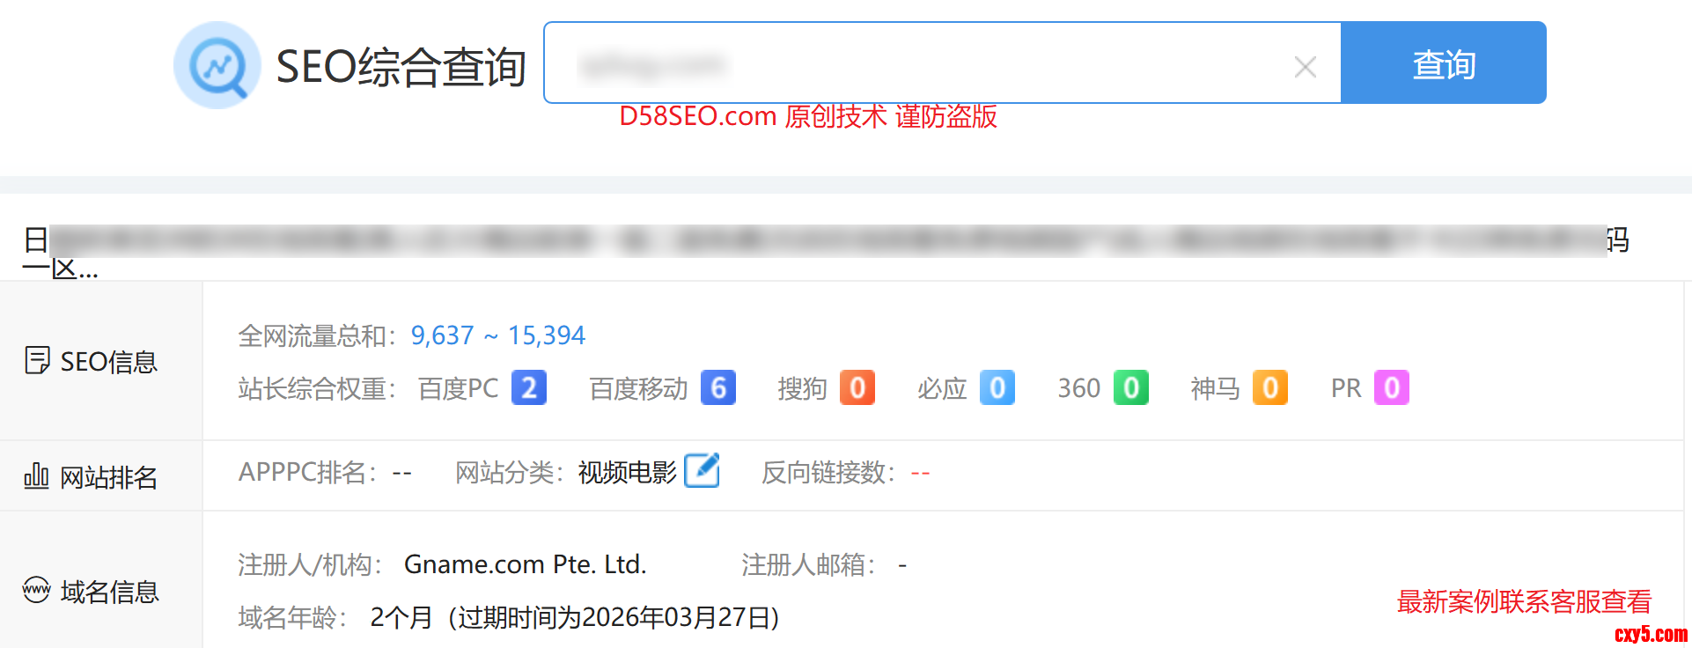Select the SEO信息 section tab

91,361
